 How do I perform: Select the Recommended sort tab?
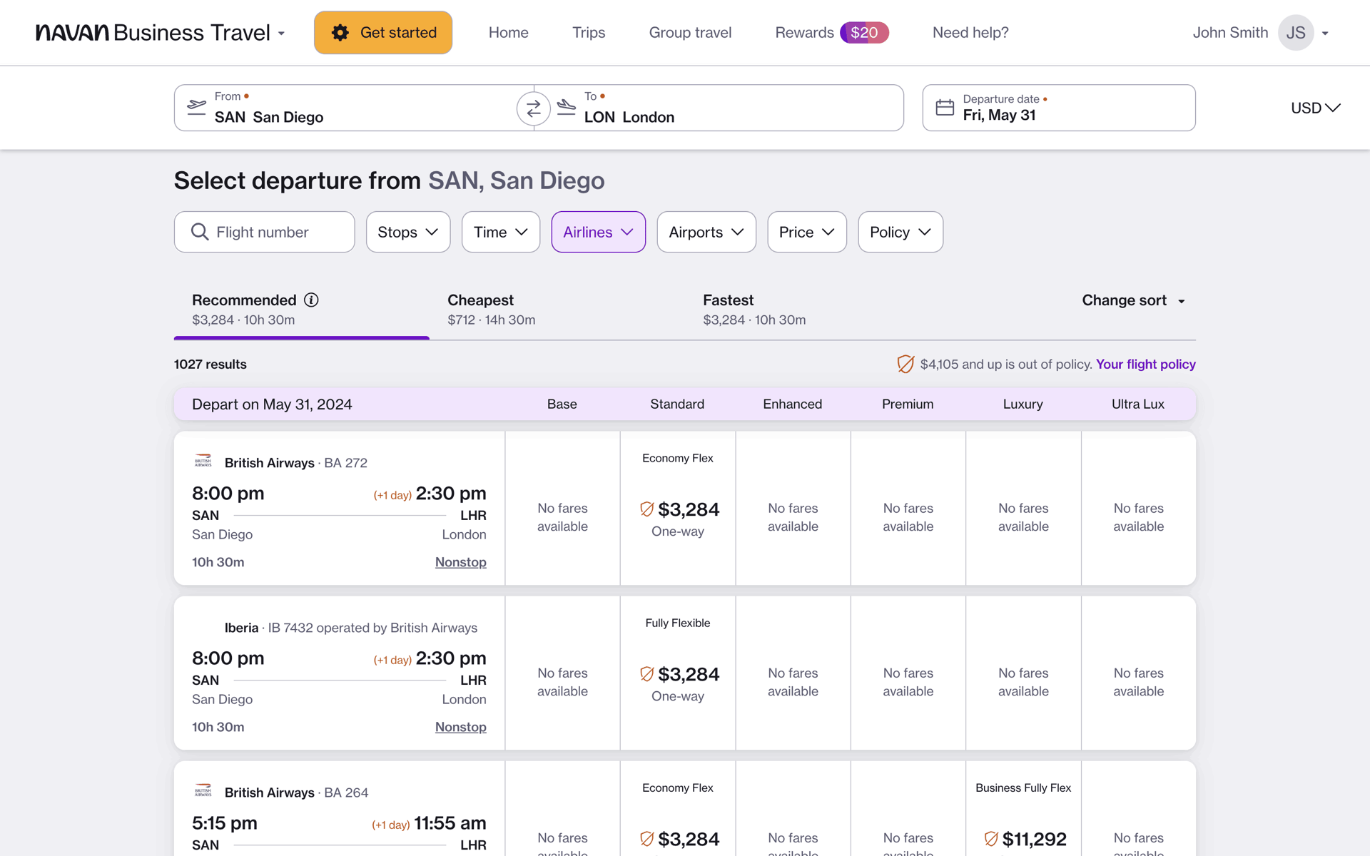302,310
